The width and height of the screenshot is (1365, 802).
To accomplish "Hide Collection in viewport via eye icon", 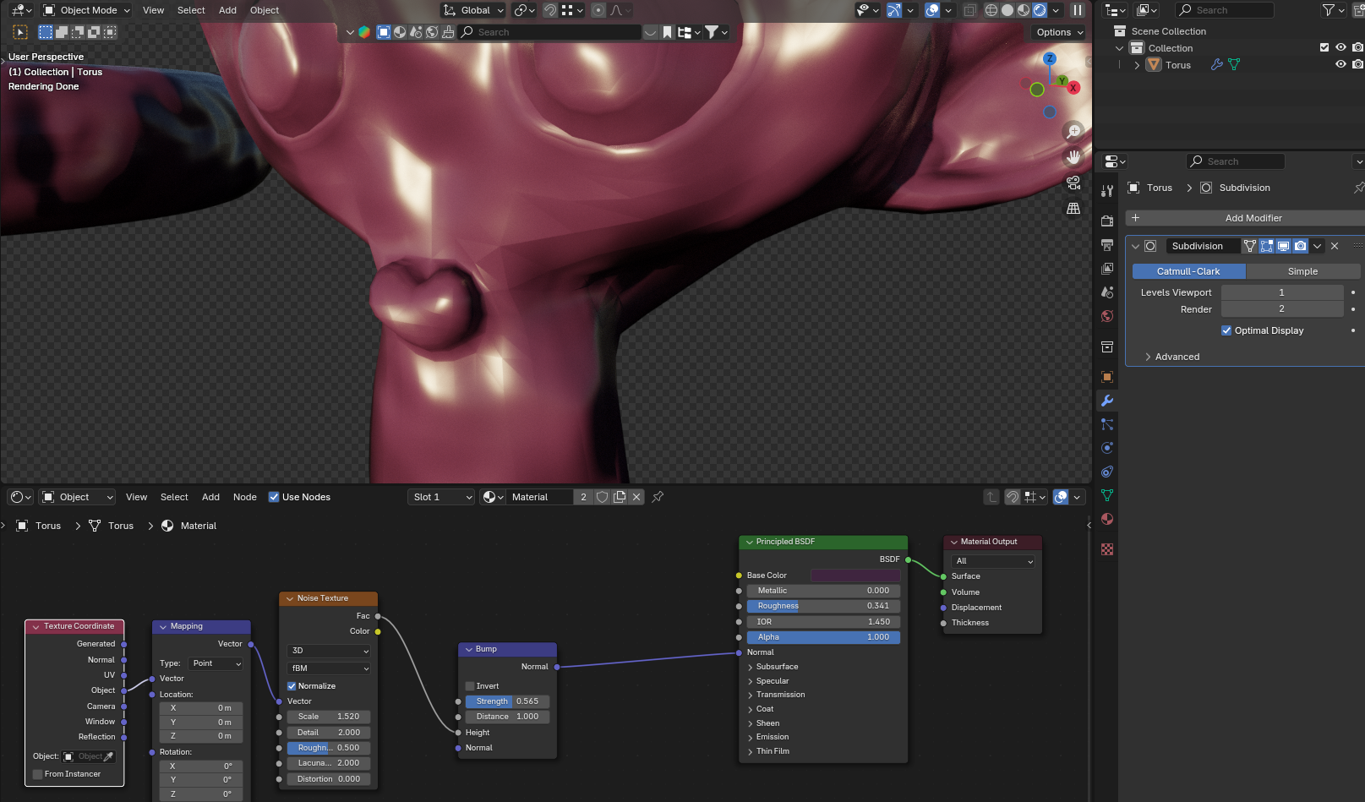I will [1340, 47].
